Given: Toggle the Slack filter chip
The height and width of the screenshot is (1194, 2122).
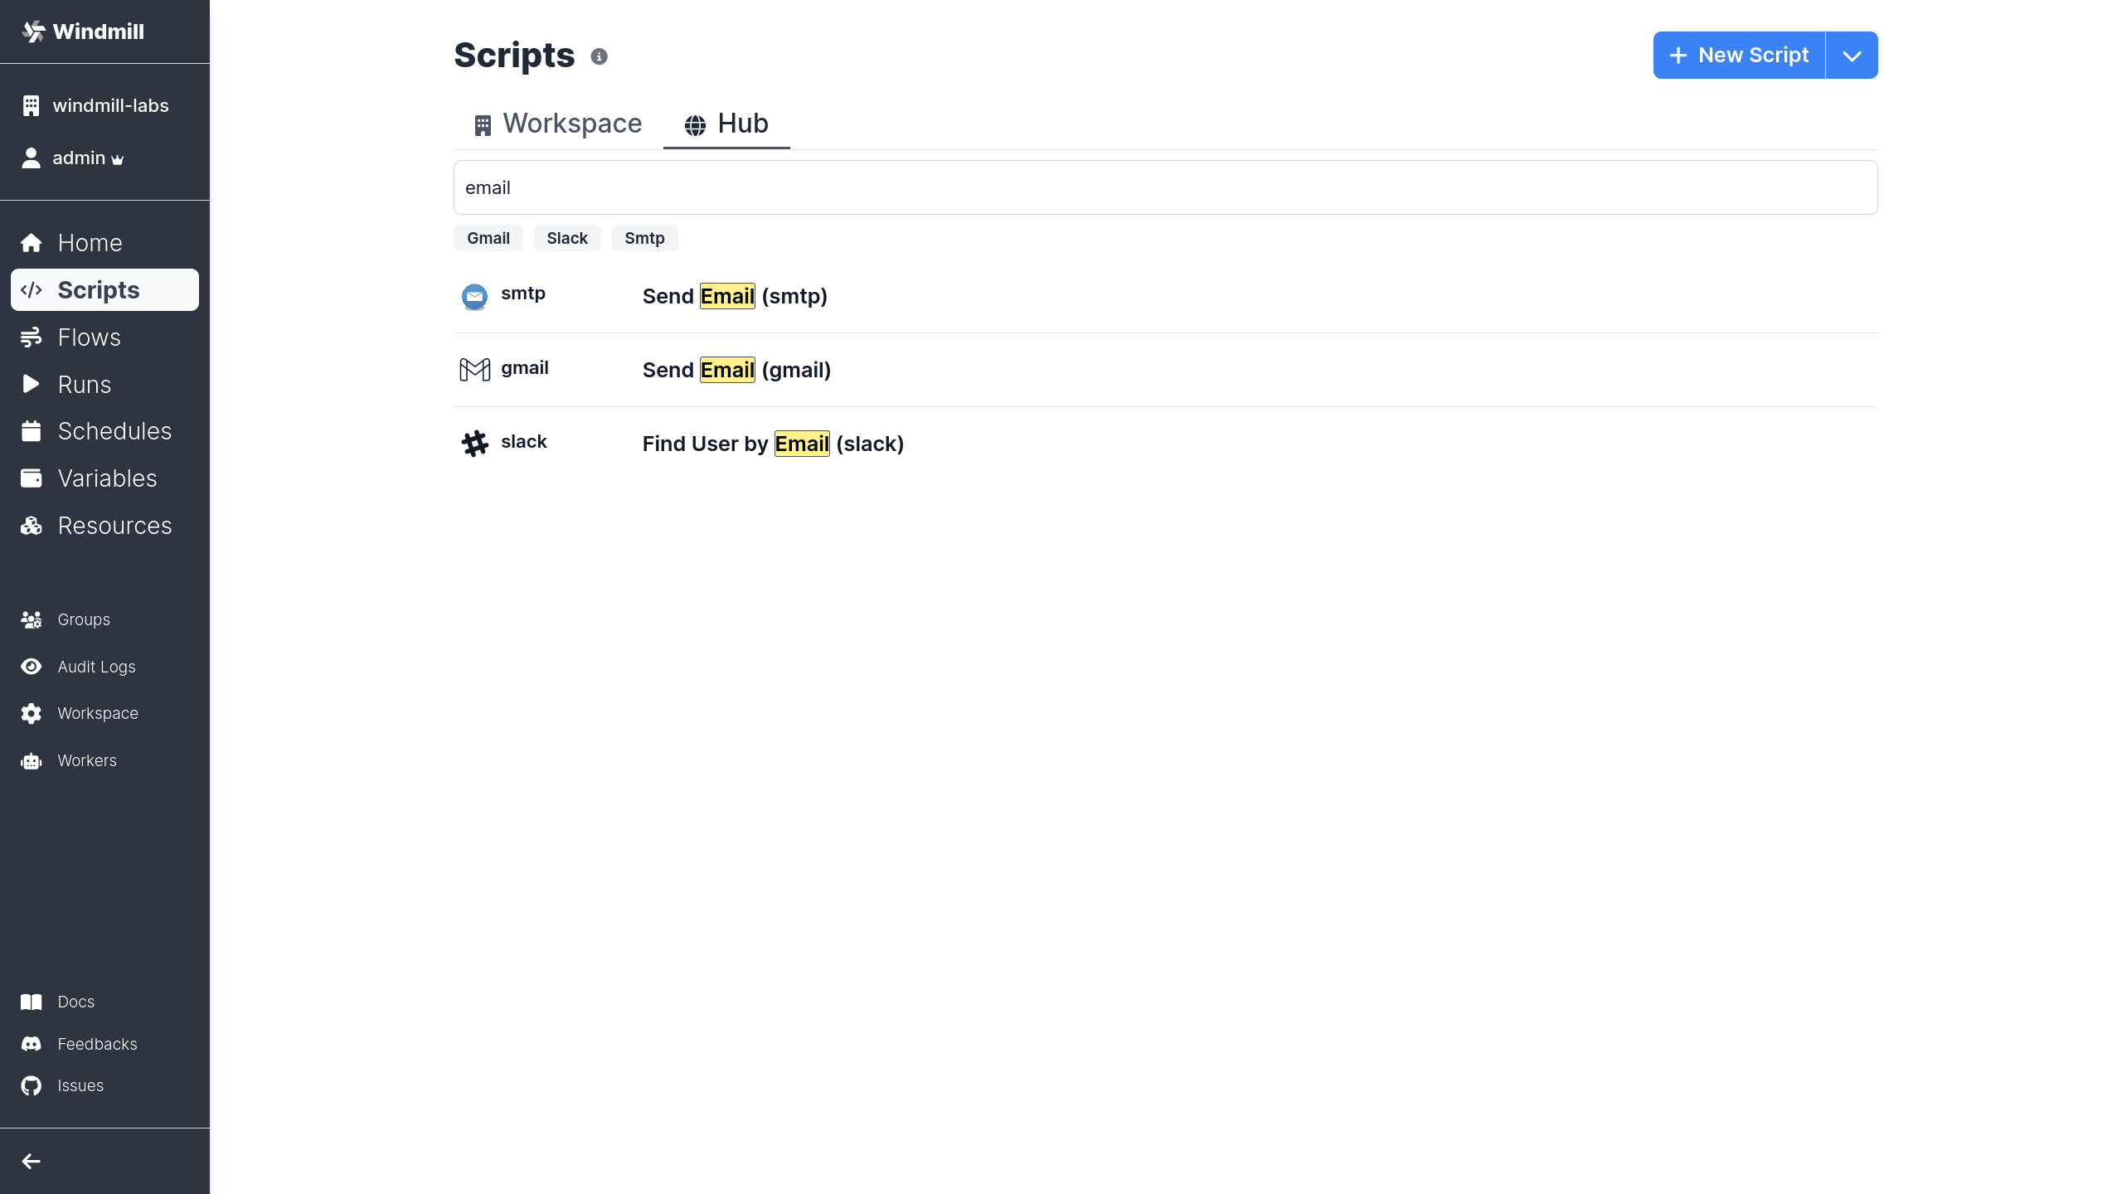Looking at the screenshot, I should 566,238.
